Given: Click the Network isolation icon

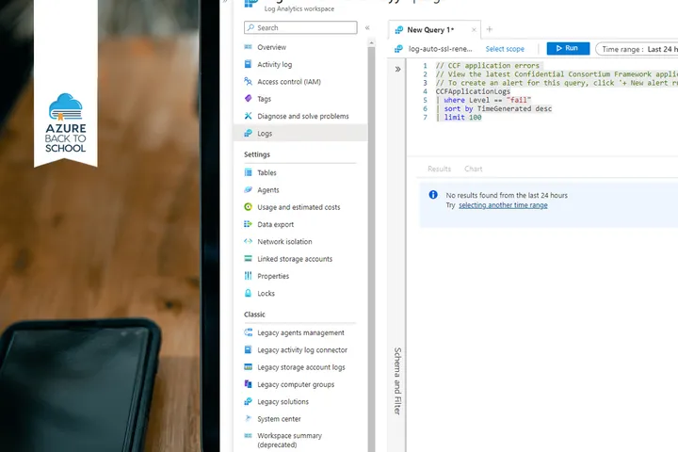Looking at the screenshot, I should coord(249,242).
